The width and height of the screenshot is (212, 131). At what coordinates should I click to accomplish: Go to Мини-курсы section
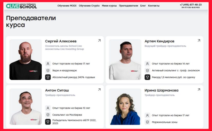pyautogui.click(x=109, y=6)
